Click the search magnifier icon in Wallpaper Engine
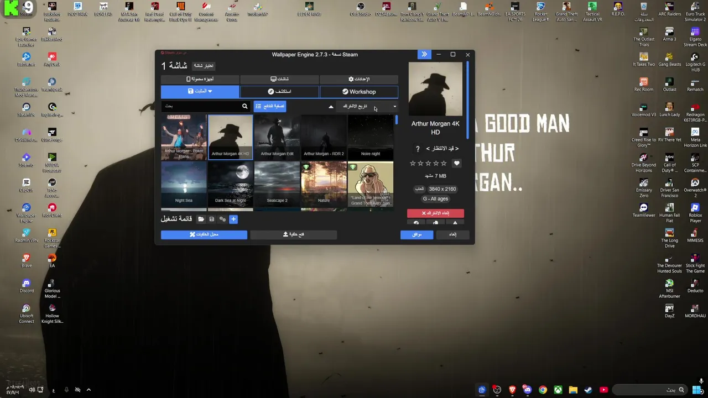Image resolution: width=708 pixels, height=398 pixels. click(x=244, y=106)
